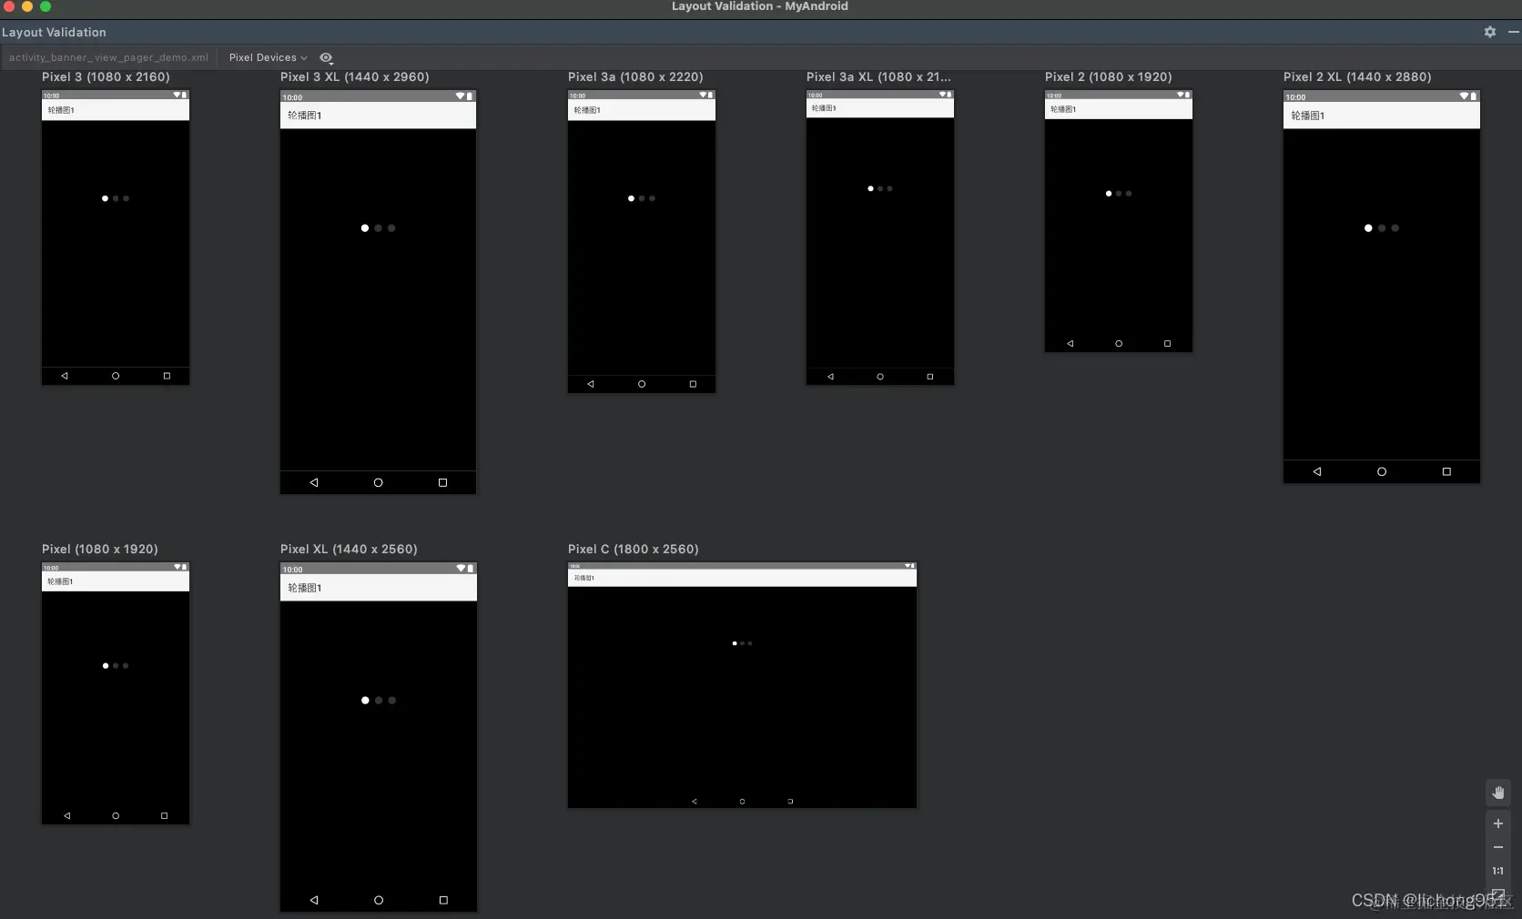Click back icon in Pixel (1080 x 1920) preview
The image size is (1522, 919).
tap(67, 815)
